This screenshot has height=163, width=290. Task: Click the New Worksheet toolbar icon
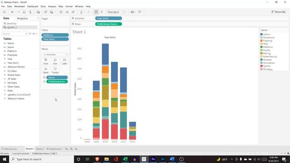[38, 12]
